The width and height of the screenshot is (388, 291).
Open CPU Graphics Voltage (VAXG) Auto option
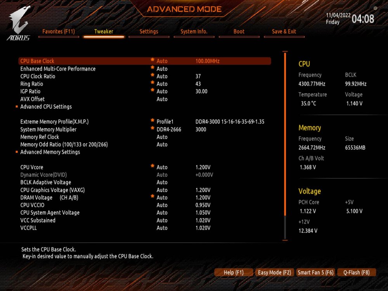[x=162, y=190]
